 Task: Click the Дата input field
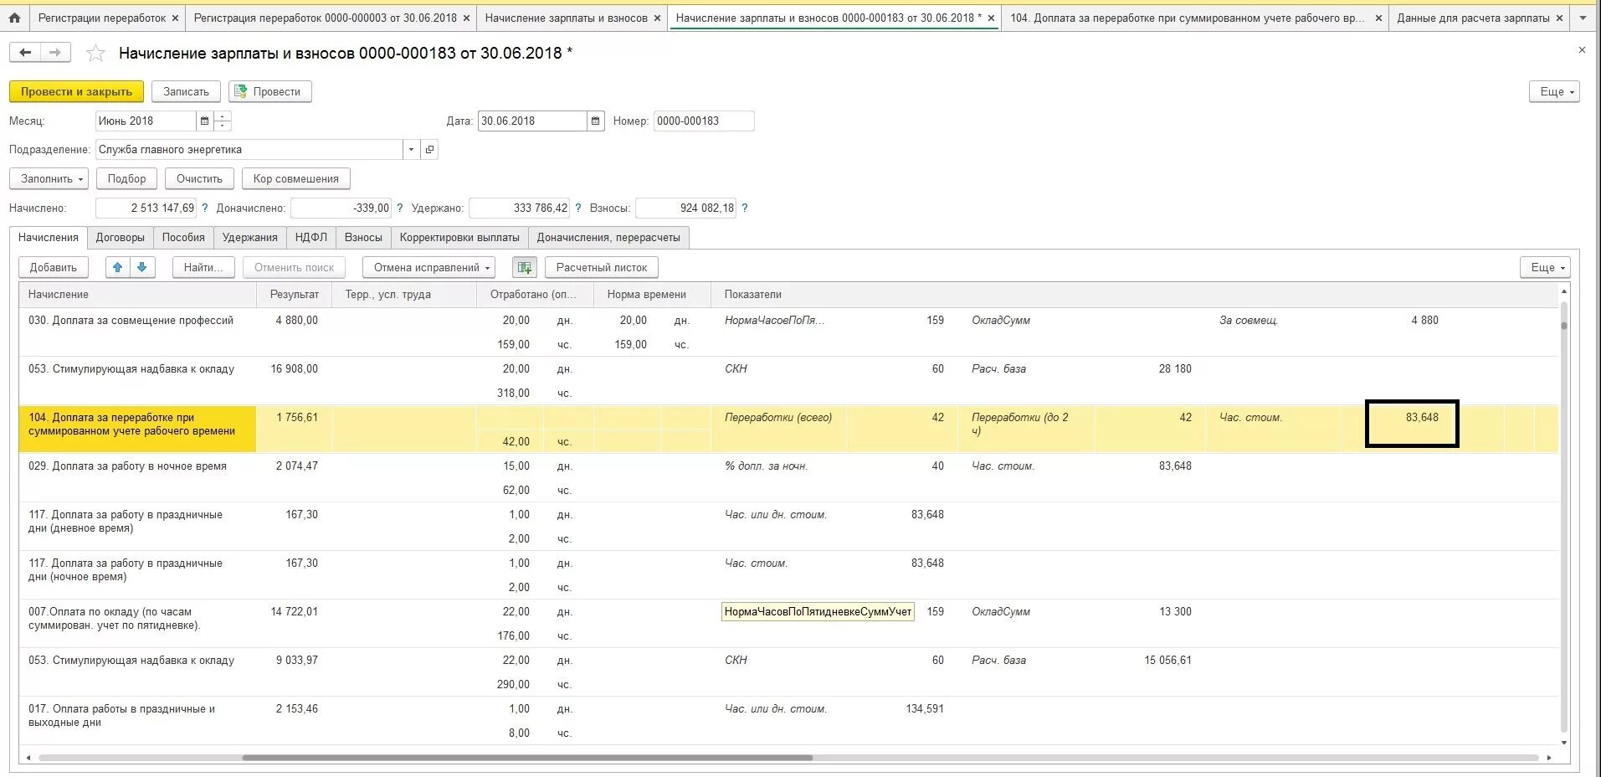[x=532, y=121]
